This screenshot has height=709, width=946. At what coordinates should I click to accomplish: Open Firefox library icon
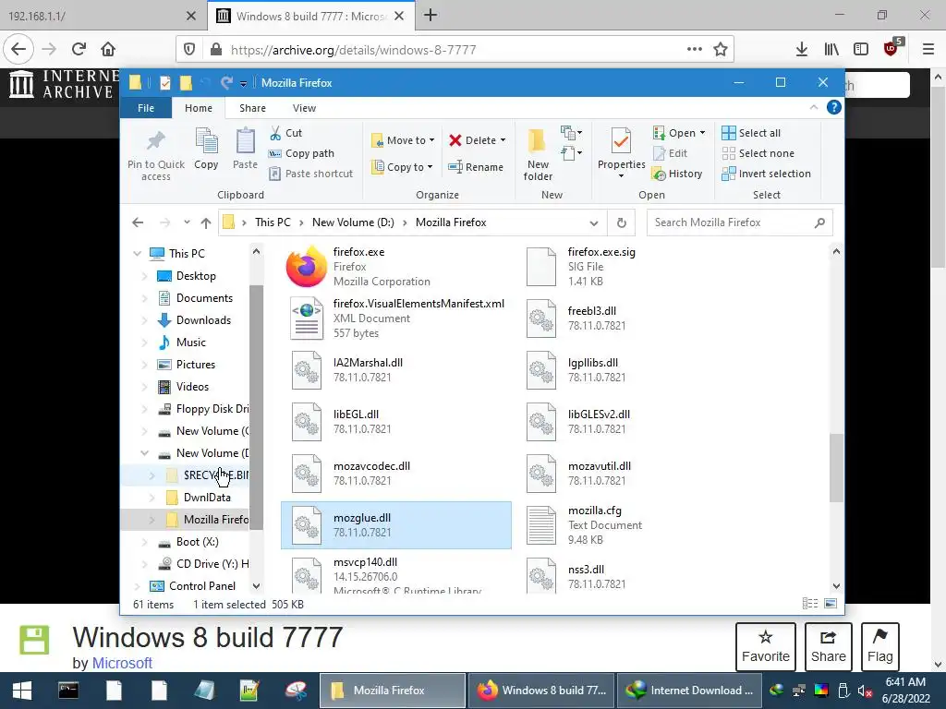831,50
